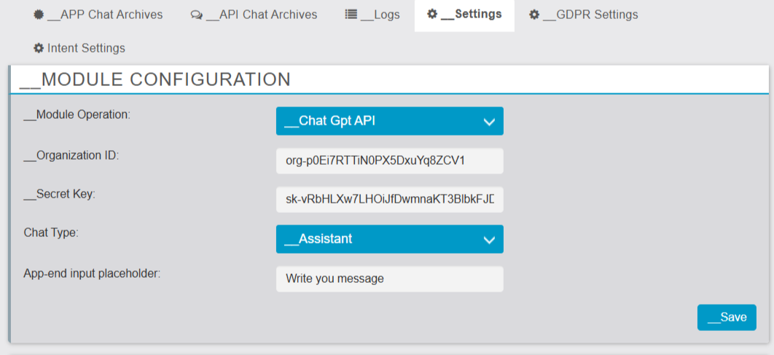Go to the __Logs tab

380,15
